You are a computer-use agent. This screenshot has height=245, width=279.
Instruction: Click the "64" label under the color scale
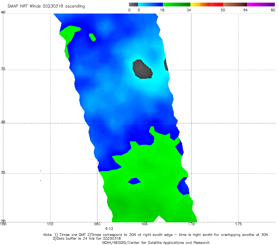pos(245,10)
